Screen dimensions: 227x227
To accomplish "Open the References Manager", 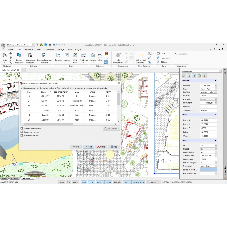I will pos(30,58).
